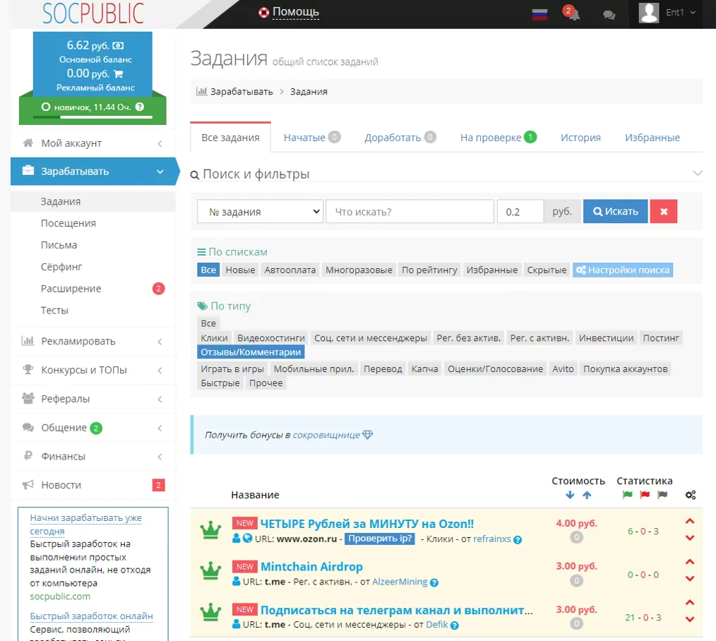The height and width of the screenshot is (641, 716).
Task: Switch to the Начатые tab
Action: pos(312,137)
